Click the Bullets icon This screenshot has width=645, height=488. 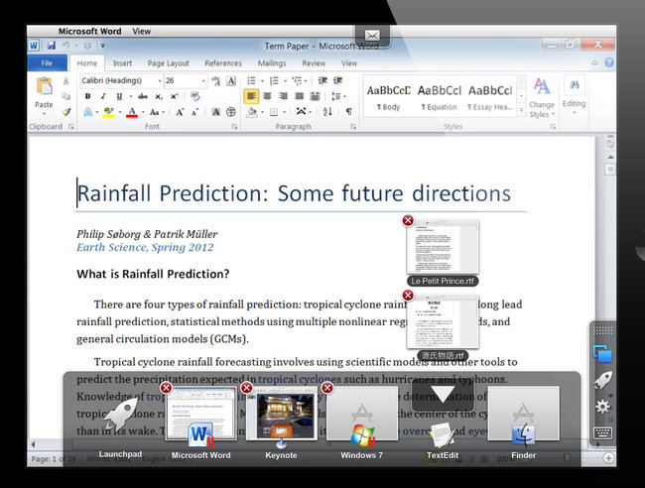[251, 80]
